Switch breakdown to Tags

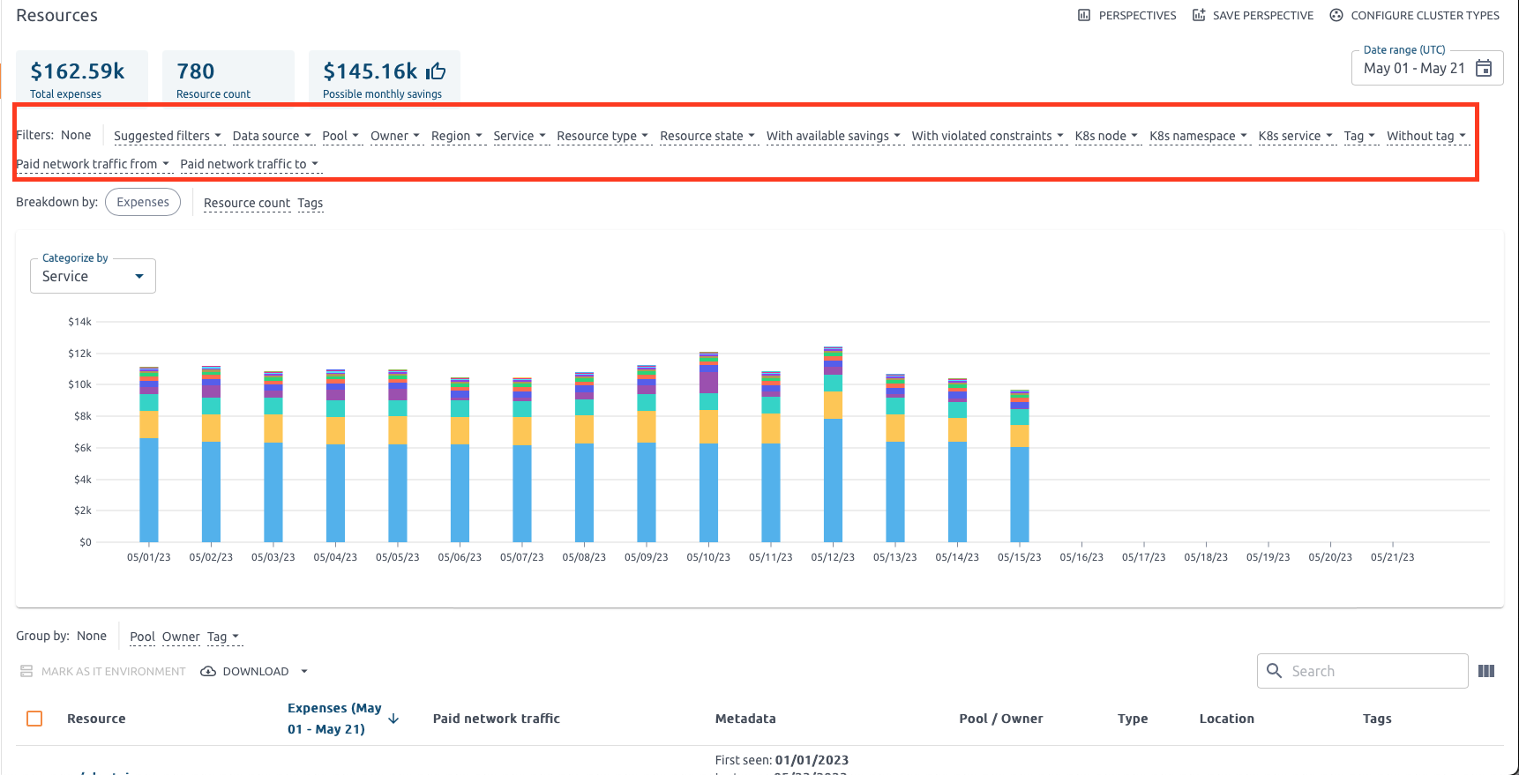310,203
